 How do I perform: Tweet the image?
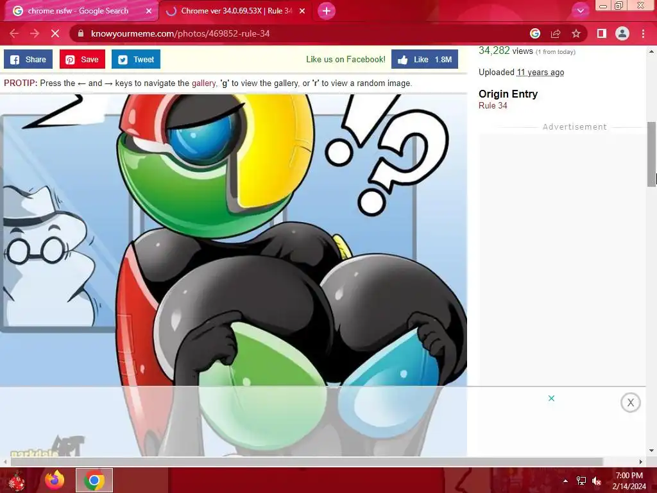tap(136, 60)
